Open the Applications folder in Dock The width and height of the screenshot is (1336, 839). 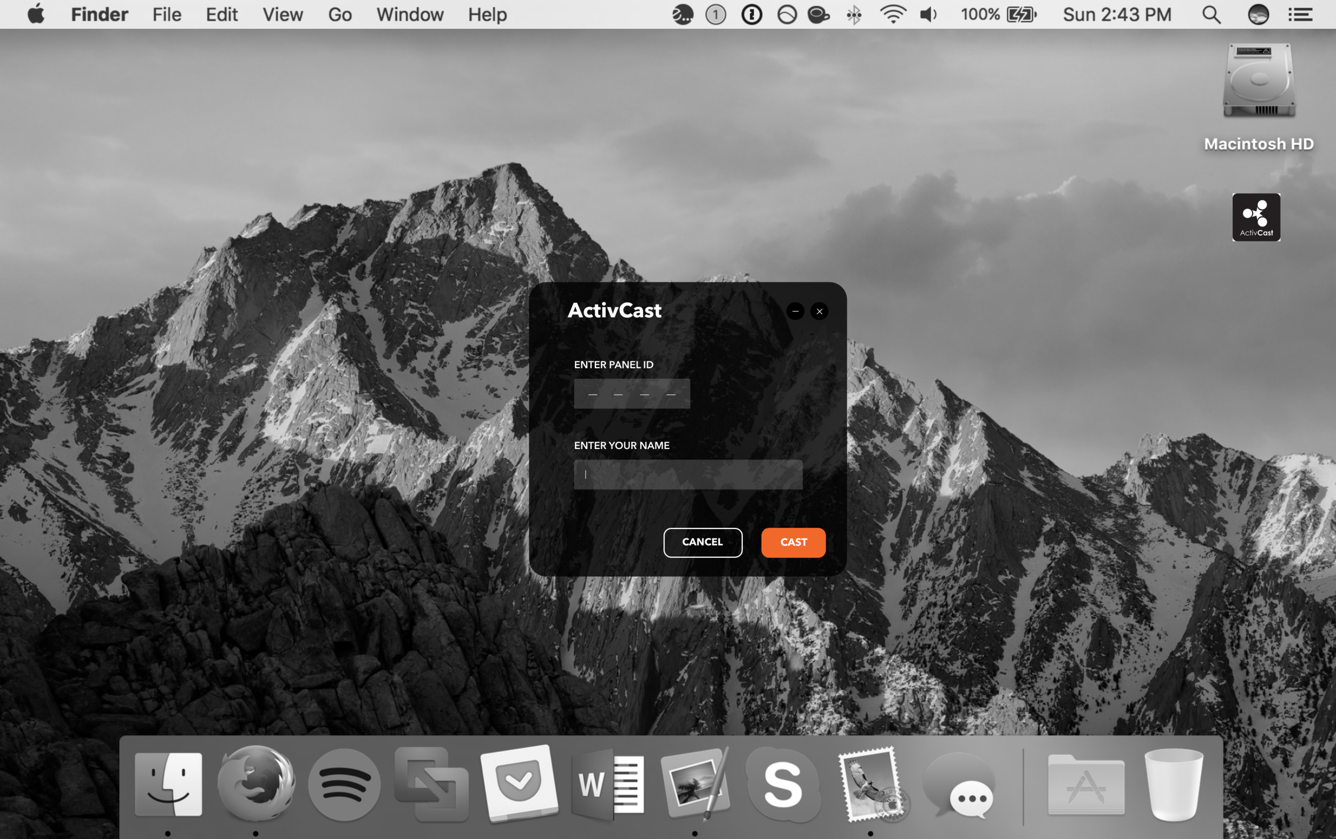[x=1086, y=784]
